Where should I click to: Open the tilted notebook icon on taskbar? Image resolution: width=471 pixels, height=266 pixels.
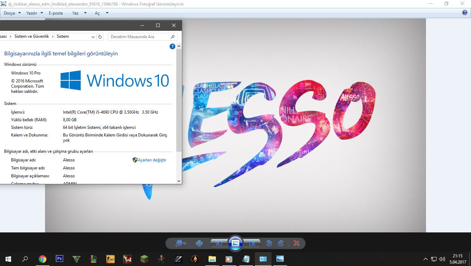point(246,259)
